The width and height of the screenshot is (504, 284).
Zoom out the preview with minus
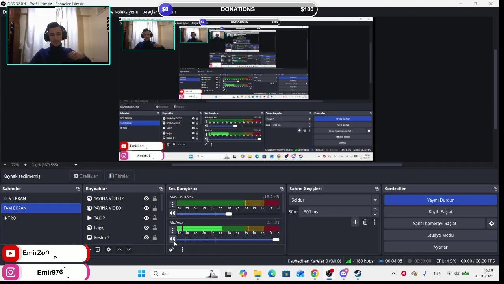coord(5,165)
